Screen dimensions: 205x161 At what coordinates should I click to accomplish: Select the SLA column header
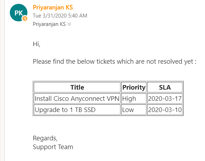tap(165, 87)
